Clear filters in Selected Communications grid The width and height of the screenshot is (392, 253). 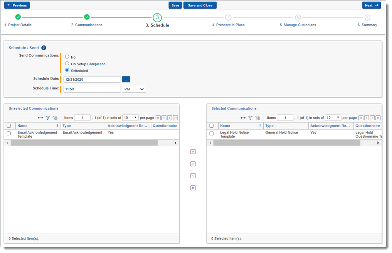coord(257,118)
